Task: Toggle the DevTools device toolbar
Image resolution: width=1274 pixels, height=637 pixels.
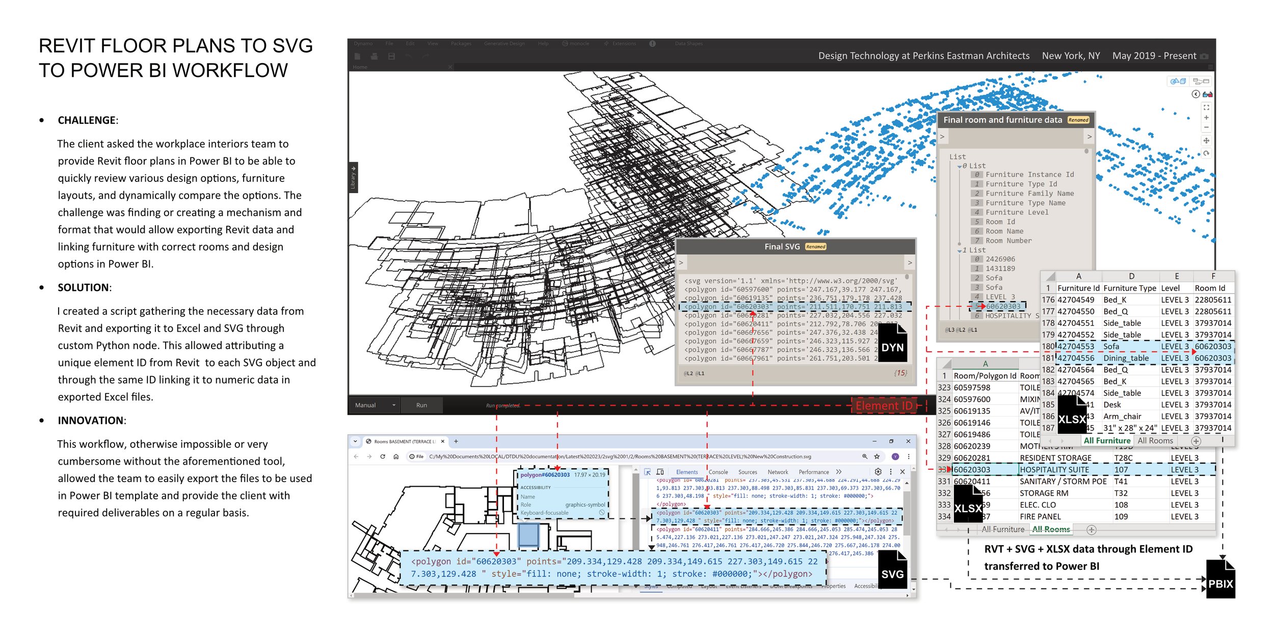Action: (660, 472)
